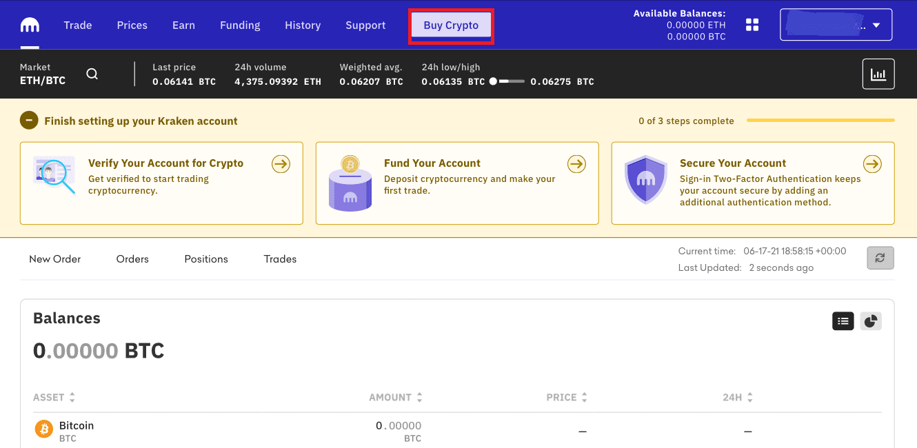The image size is (917, 448).
Task: Click the 0.00000 BTC available balance in header
Action: point(696,37)
